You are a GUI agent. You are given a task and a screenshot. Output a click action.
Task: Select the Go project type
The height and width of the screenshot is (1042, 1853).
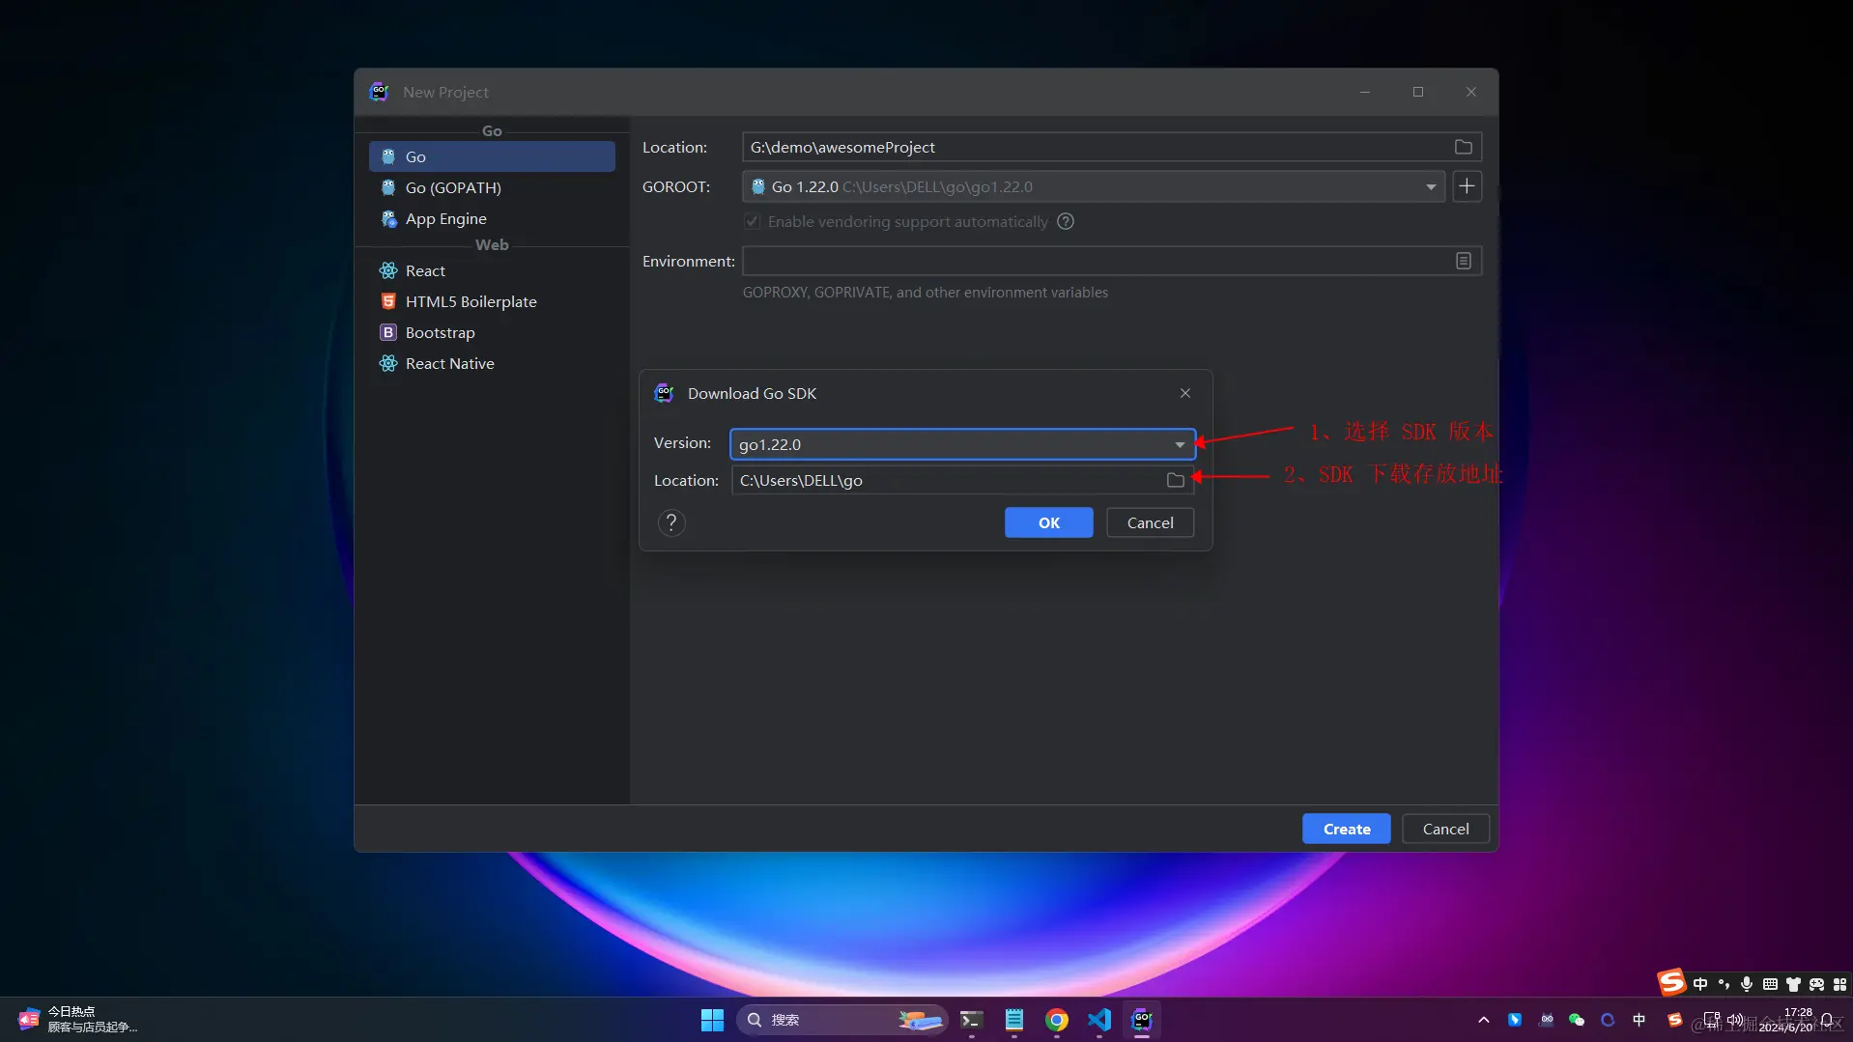click(492, 156)
